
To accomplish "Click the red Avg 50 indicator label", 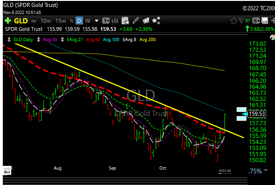I will pos(93,40).
